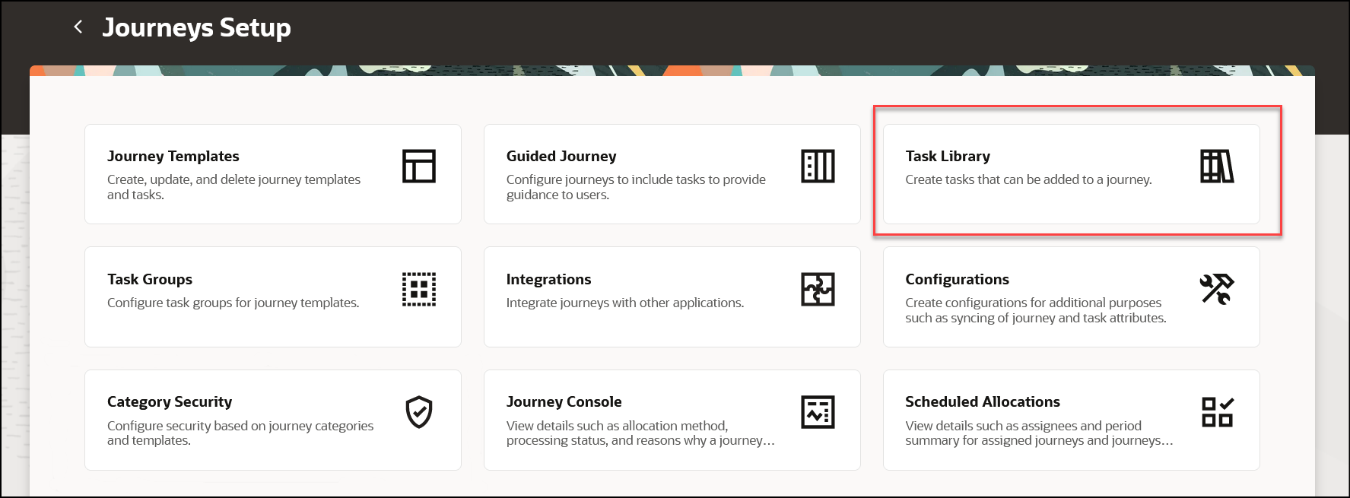Screen dimensions: 1350x498
Task: Select the Scheduled Allocations heading
Action: coord(982,401)
